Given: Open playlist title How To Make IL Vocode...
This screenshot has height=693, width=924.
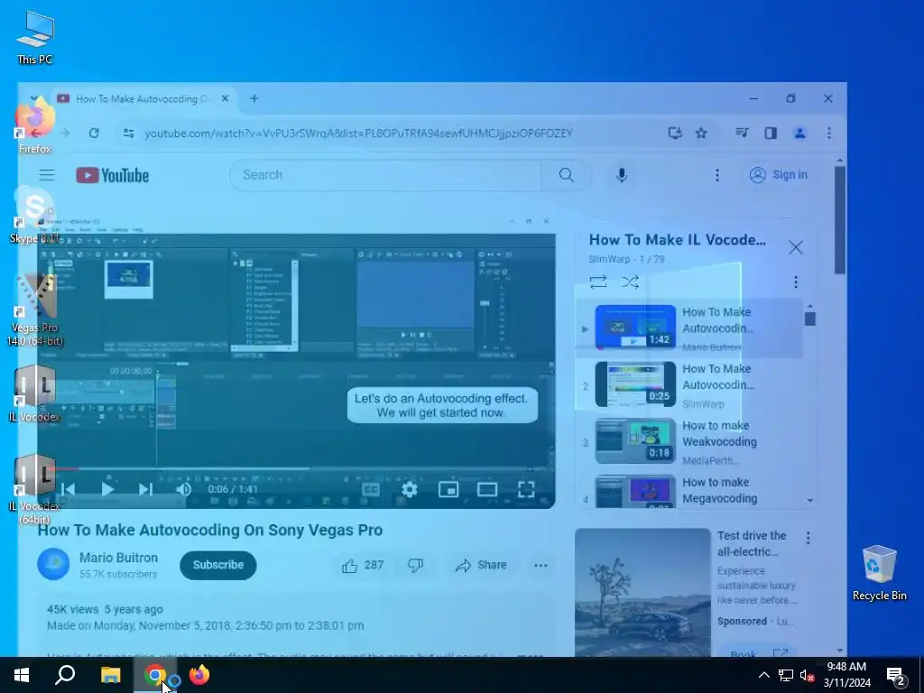Looking at the screenshot, I should pos(677,240).
